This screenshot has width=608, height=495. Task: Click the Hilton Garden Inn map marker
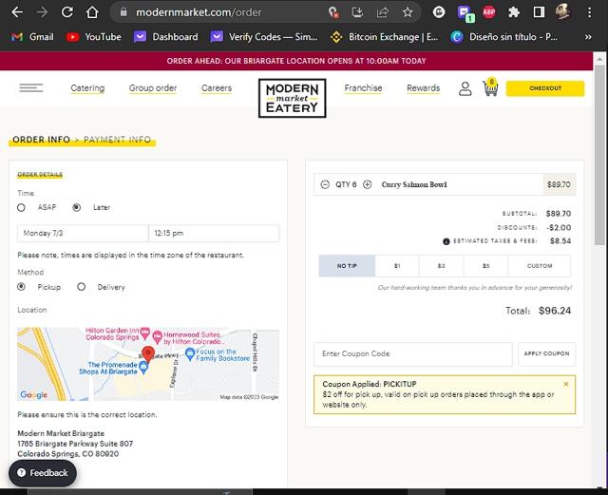(145, 333)
